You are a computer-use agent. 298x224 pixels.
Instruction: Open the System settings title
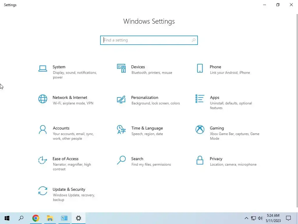59,67
